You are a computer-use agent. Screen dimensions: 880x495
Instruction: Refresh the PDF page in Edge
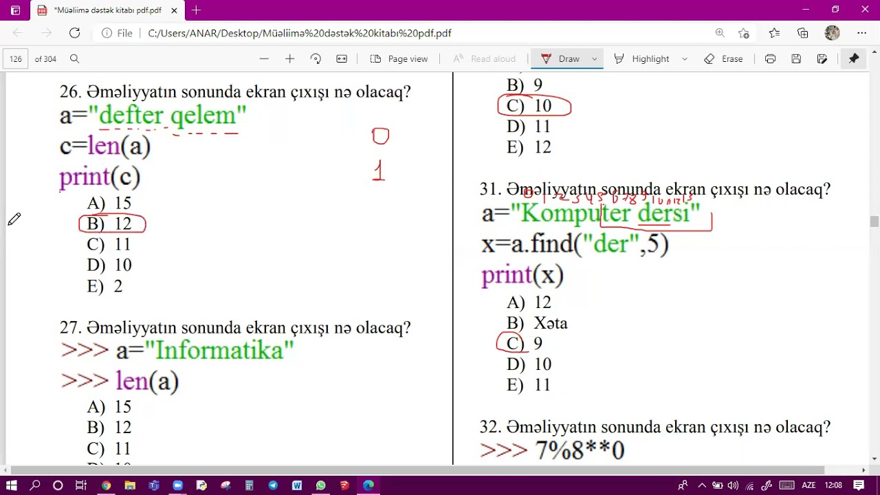pyautogui.click(x=75, y=33)
